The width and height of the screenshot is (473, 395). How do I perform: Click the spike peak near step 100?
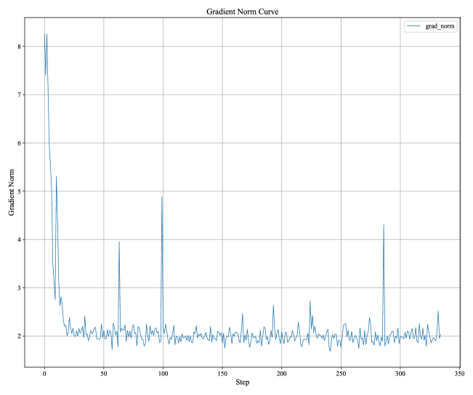tap(162, 197)
